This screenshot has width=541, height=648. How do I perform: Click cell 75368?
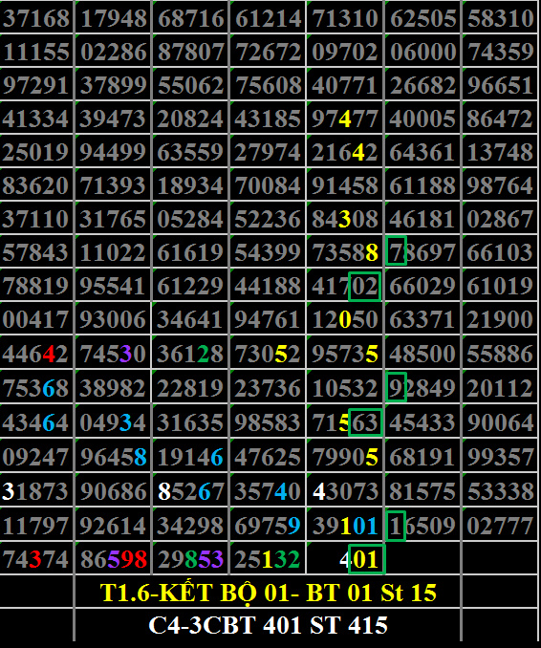[x=36, y=388]
